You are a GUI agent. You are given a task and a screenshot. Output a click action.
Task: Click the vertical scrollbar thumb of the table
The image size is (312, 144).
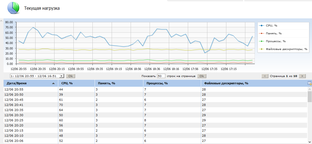point(310,97)
